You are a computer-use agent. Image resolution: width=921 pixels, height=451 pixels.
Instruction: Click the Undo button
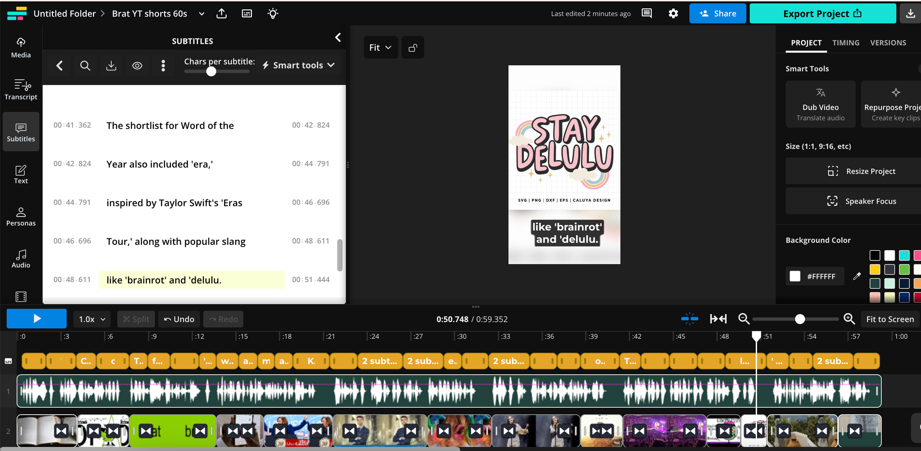(179, 318)
